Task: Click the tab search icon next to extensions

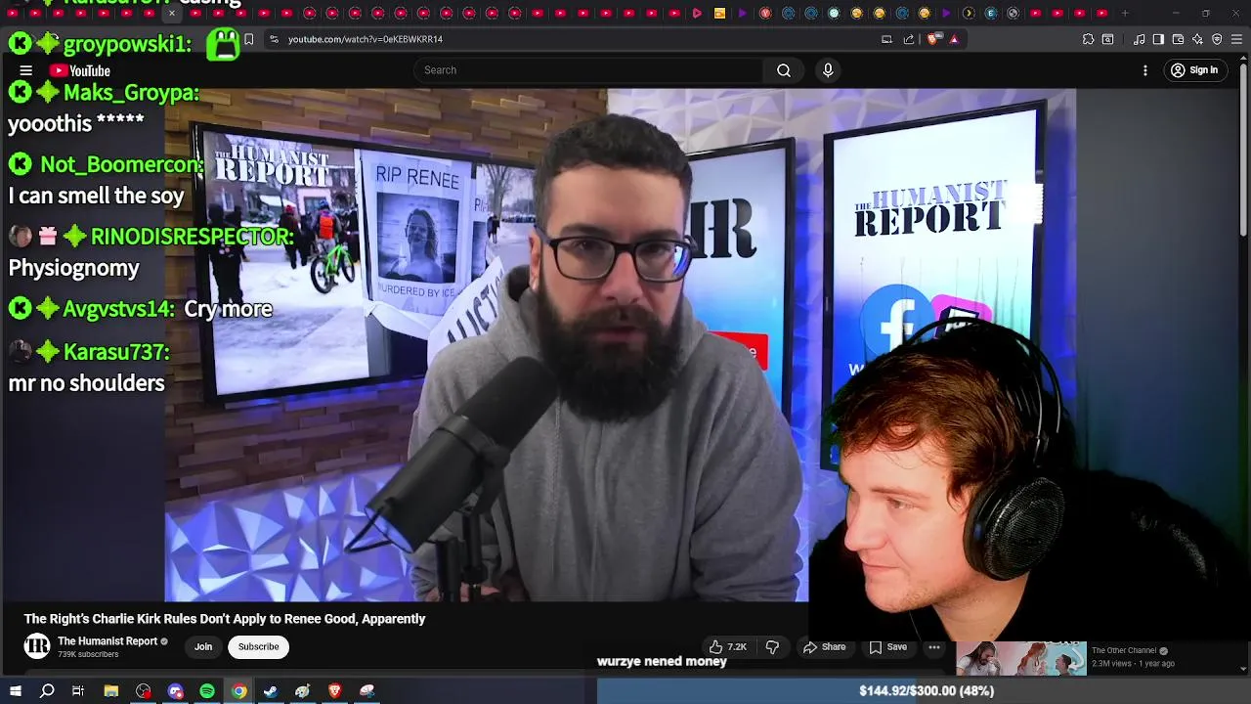Action: coord(1107,39)
